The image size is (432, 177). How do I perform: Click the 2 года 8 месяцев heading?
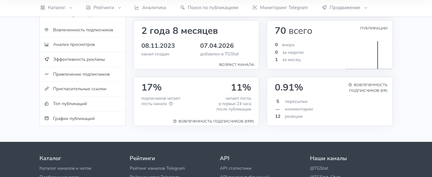click(x=180, y=31)
